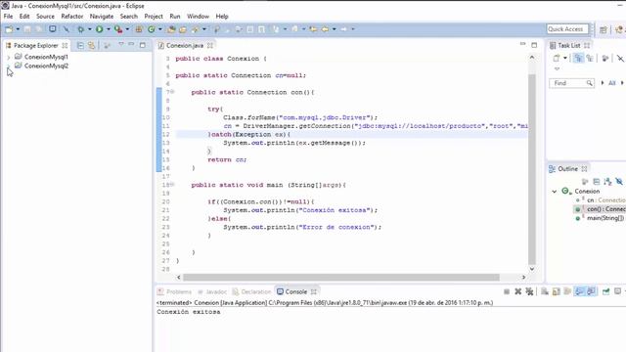Maximize the editor area

click(534, 45)
